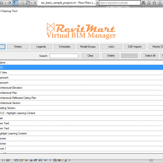Click Temporary View Properties icon
The image size is (163, 163).
[55, 160]
